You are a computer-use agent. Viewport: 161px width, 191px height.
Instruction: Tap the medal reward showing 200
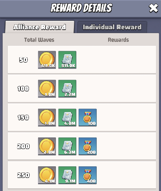tap(87, 146)
